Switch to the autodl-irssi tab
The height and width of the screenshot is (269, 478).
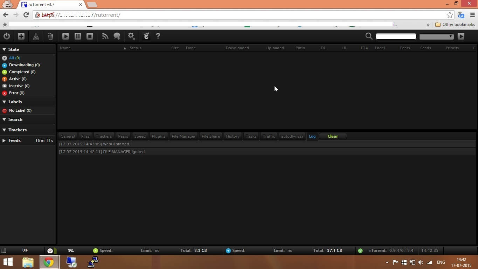tap(292, 136)
